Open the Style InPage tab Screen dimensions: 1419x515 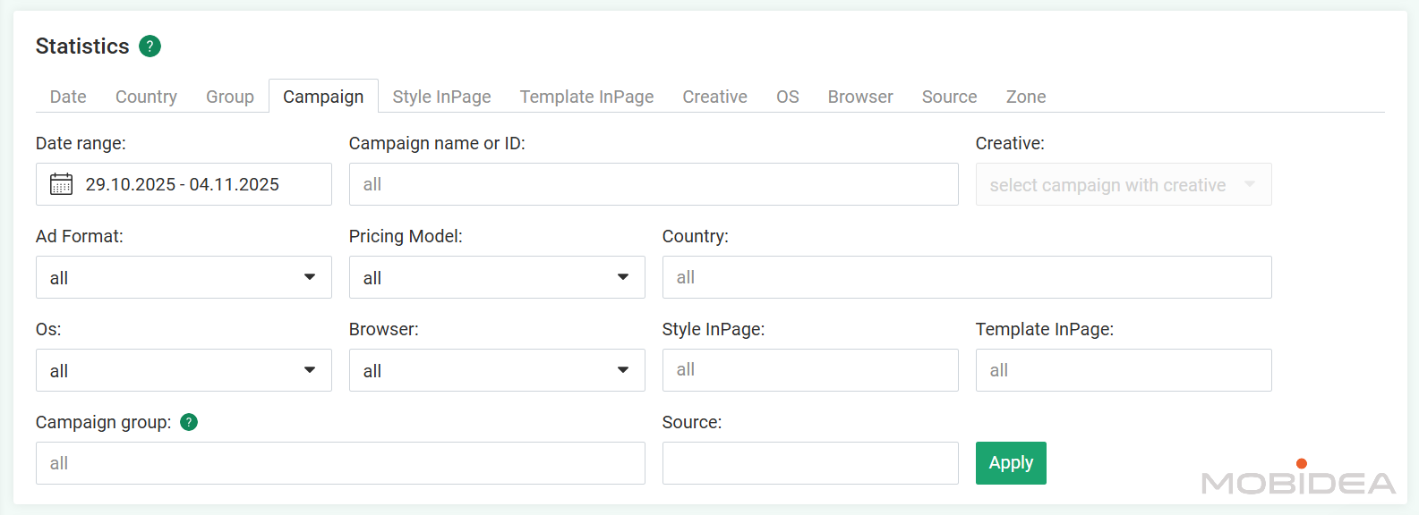tap(441, 97)
